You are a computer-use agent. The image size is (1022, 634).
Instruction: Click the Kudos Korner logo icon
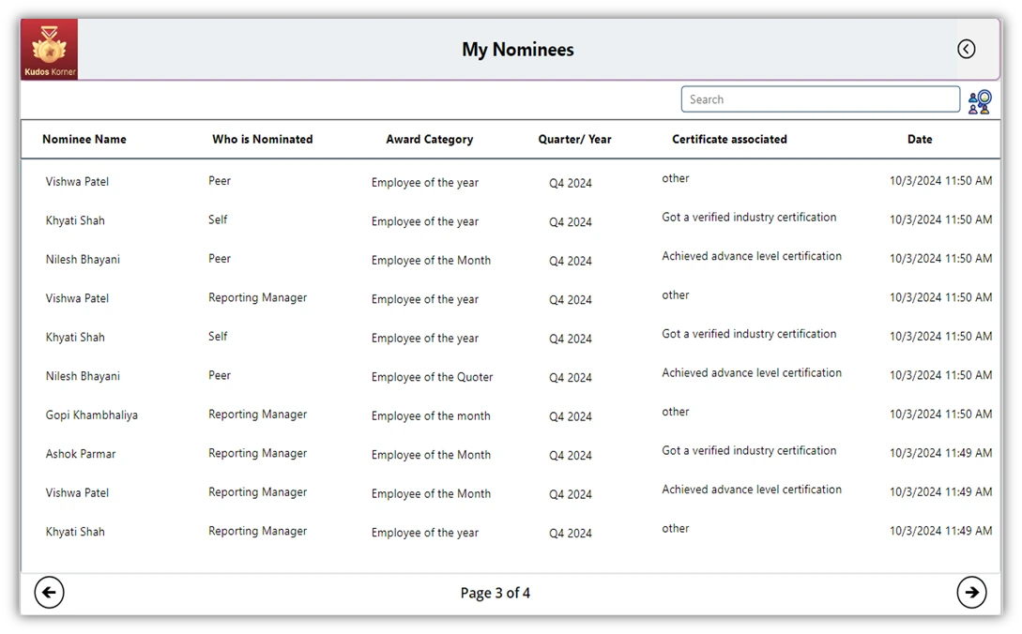(49, 49)
